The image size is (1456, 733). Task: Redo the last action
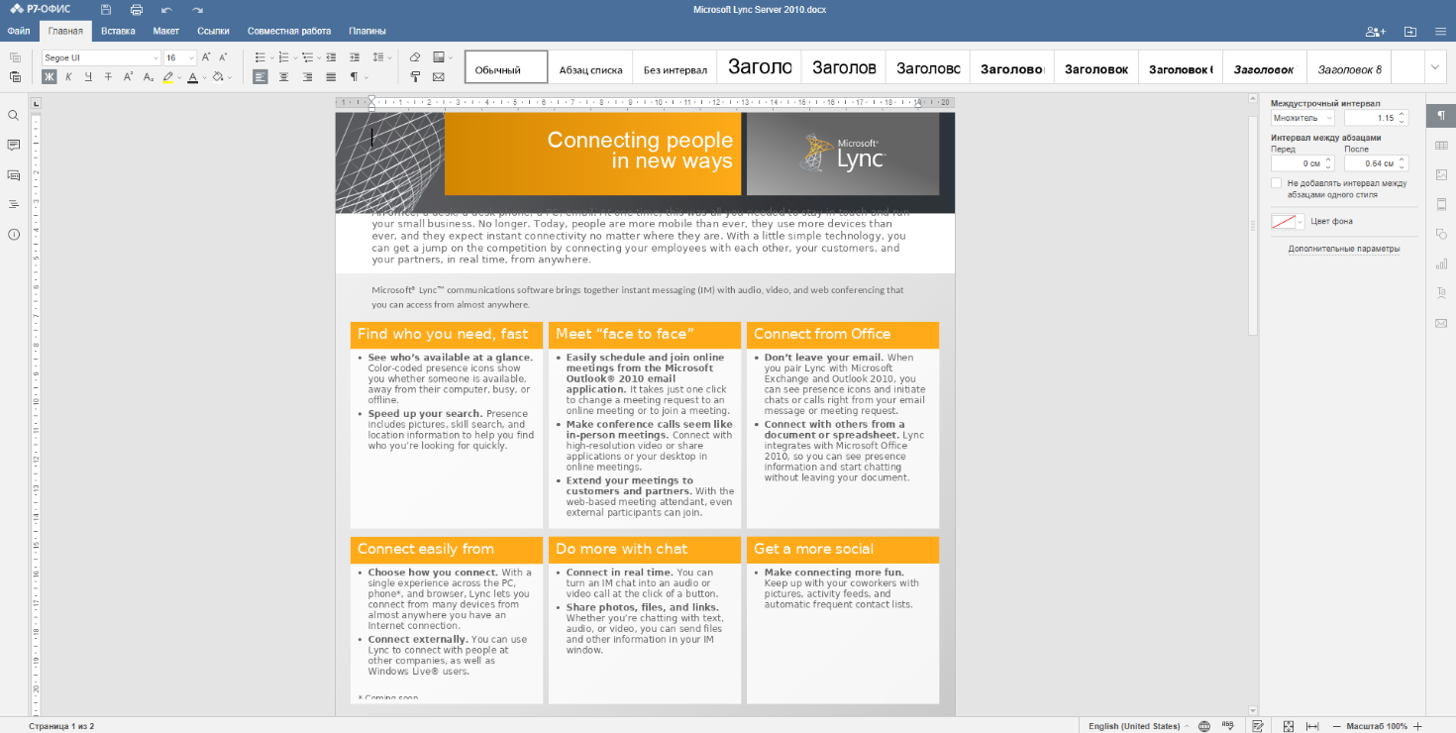[197, 9]
